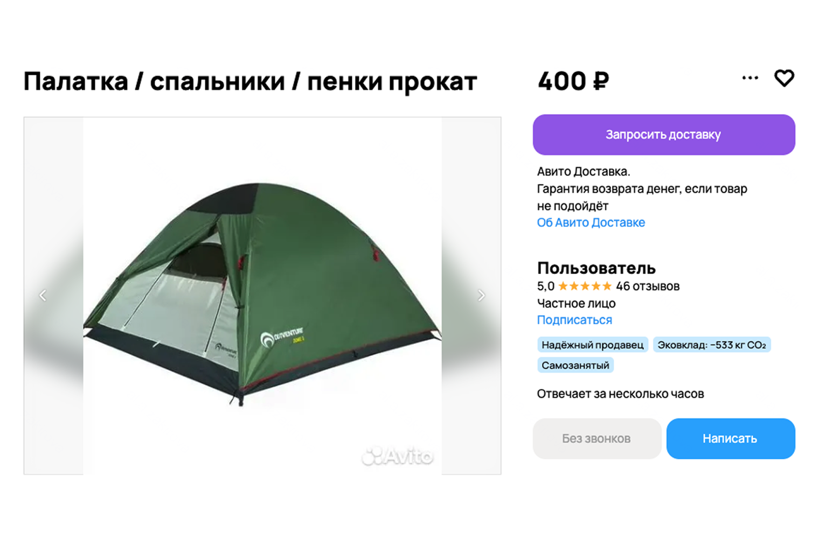Click the blurred right preview strip

point(471,296)
